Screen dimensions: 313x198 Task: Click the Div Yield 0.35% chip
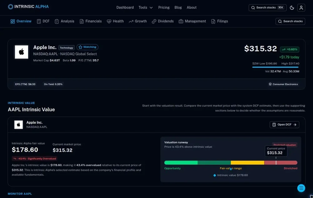(x=53, y=84)
